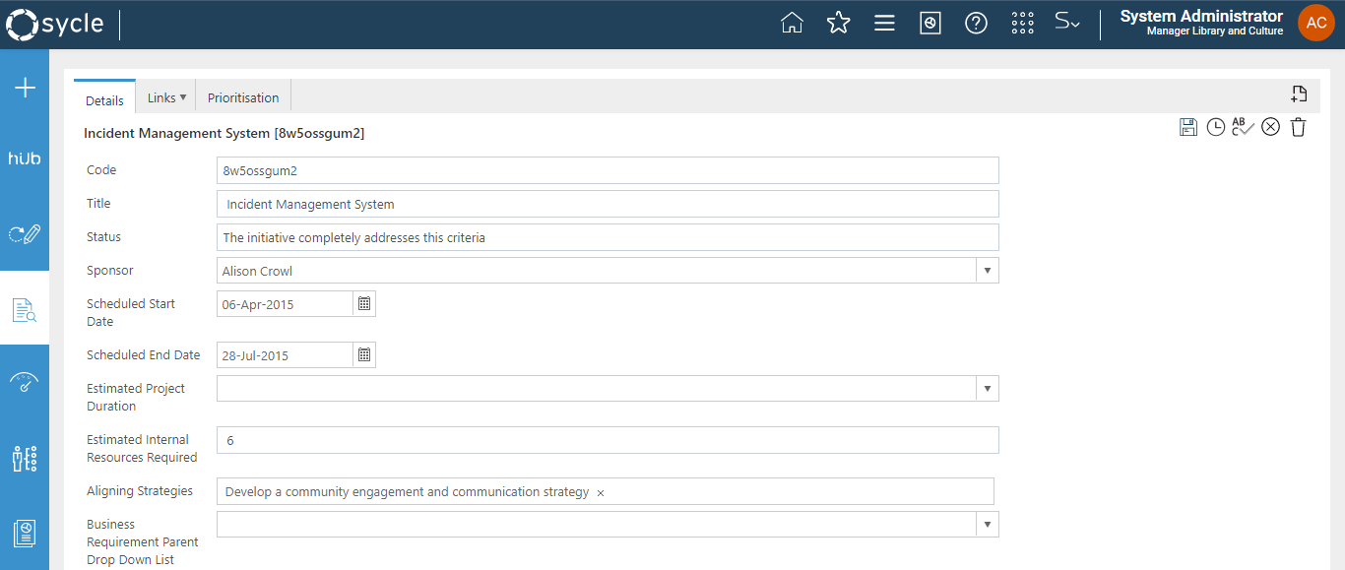The width and height of the screenshot is (1345, 570).
Task: Expand the Sponsor dropdown arrow
Action: point(988,271)
